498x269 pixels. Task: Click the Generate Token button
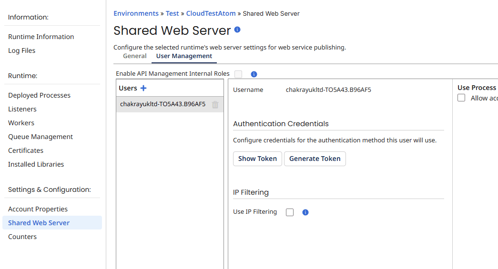(315, 159)
